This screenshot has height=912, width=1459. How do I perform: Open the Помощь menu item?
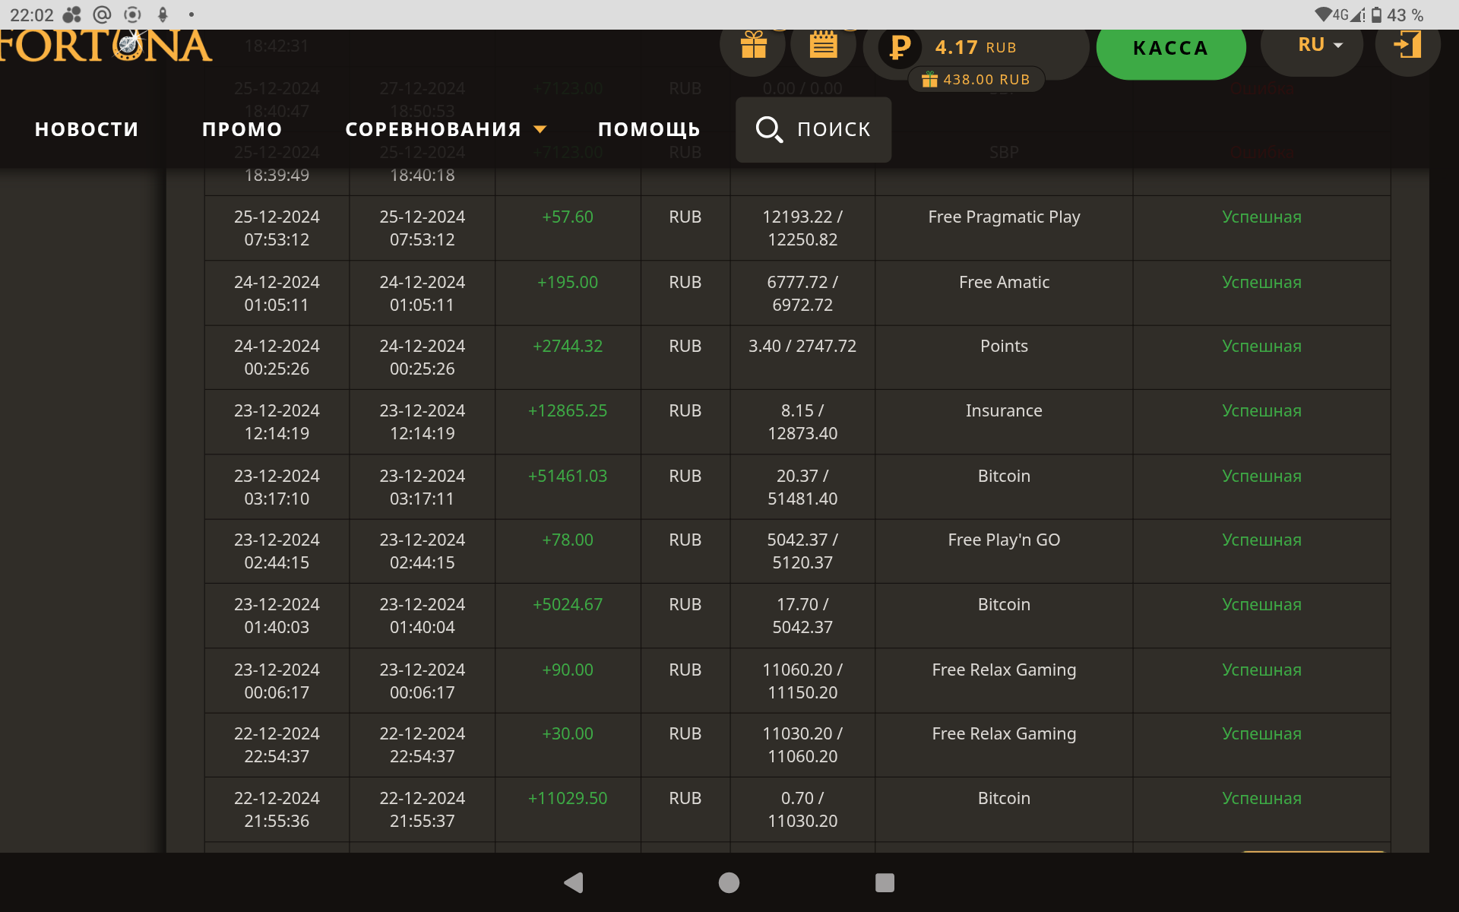[648, 130]
